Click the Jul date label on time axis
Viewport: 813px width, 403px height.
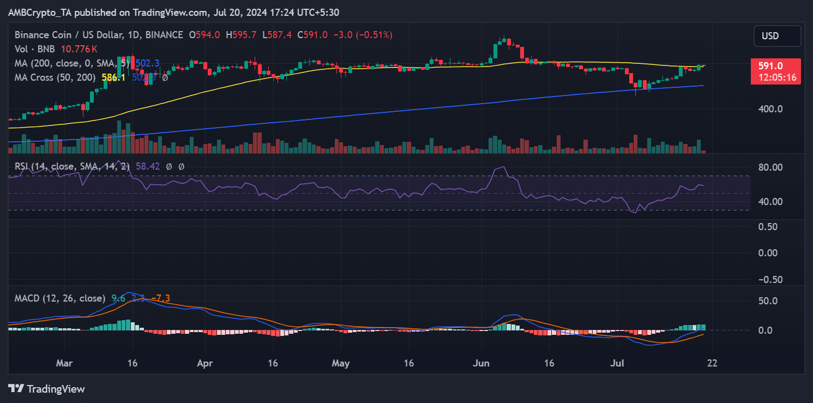[618, 362]
